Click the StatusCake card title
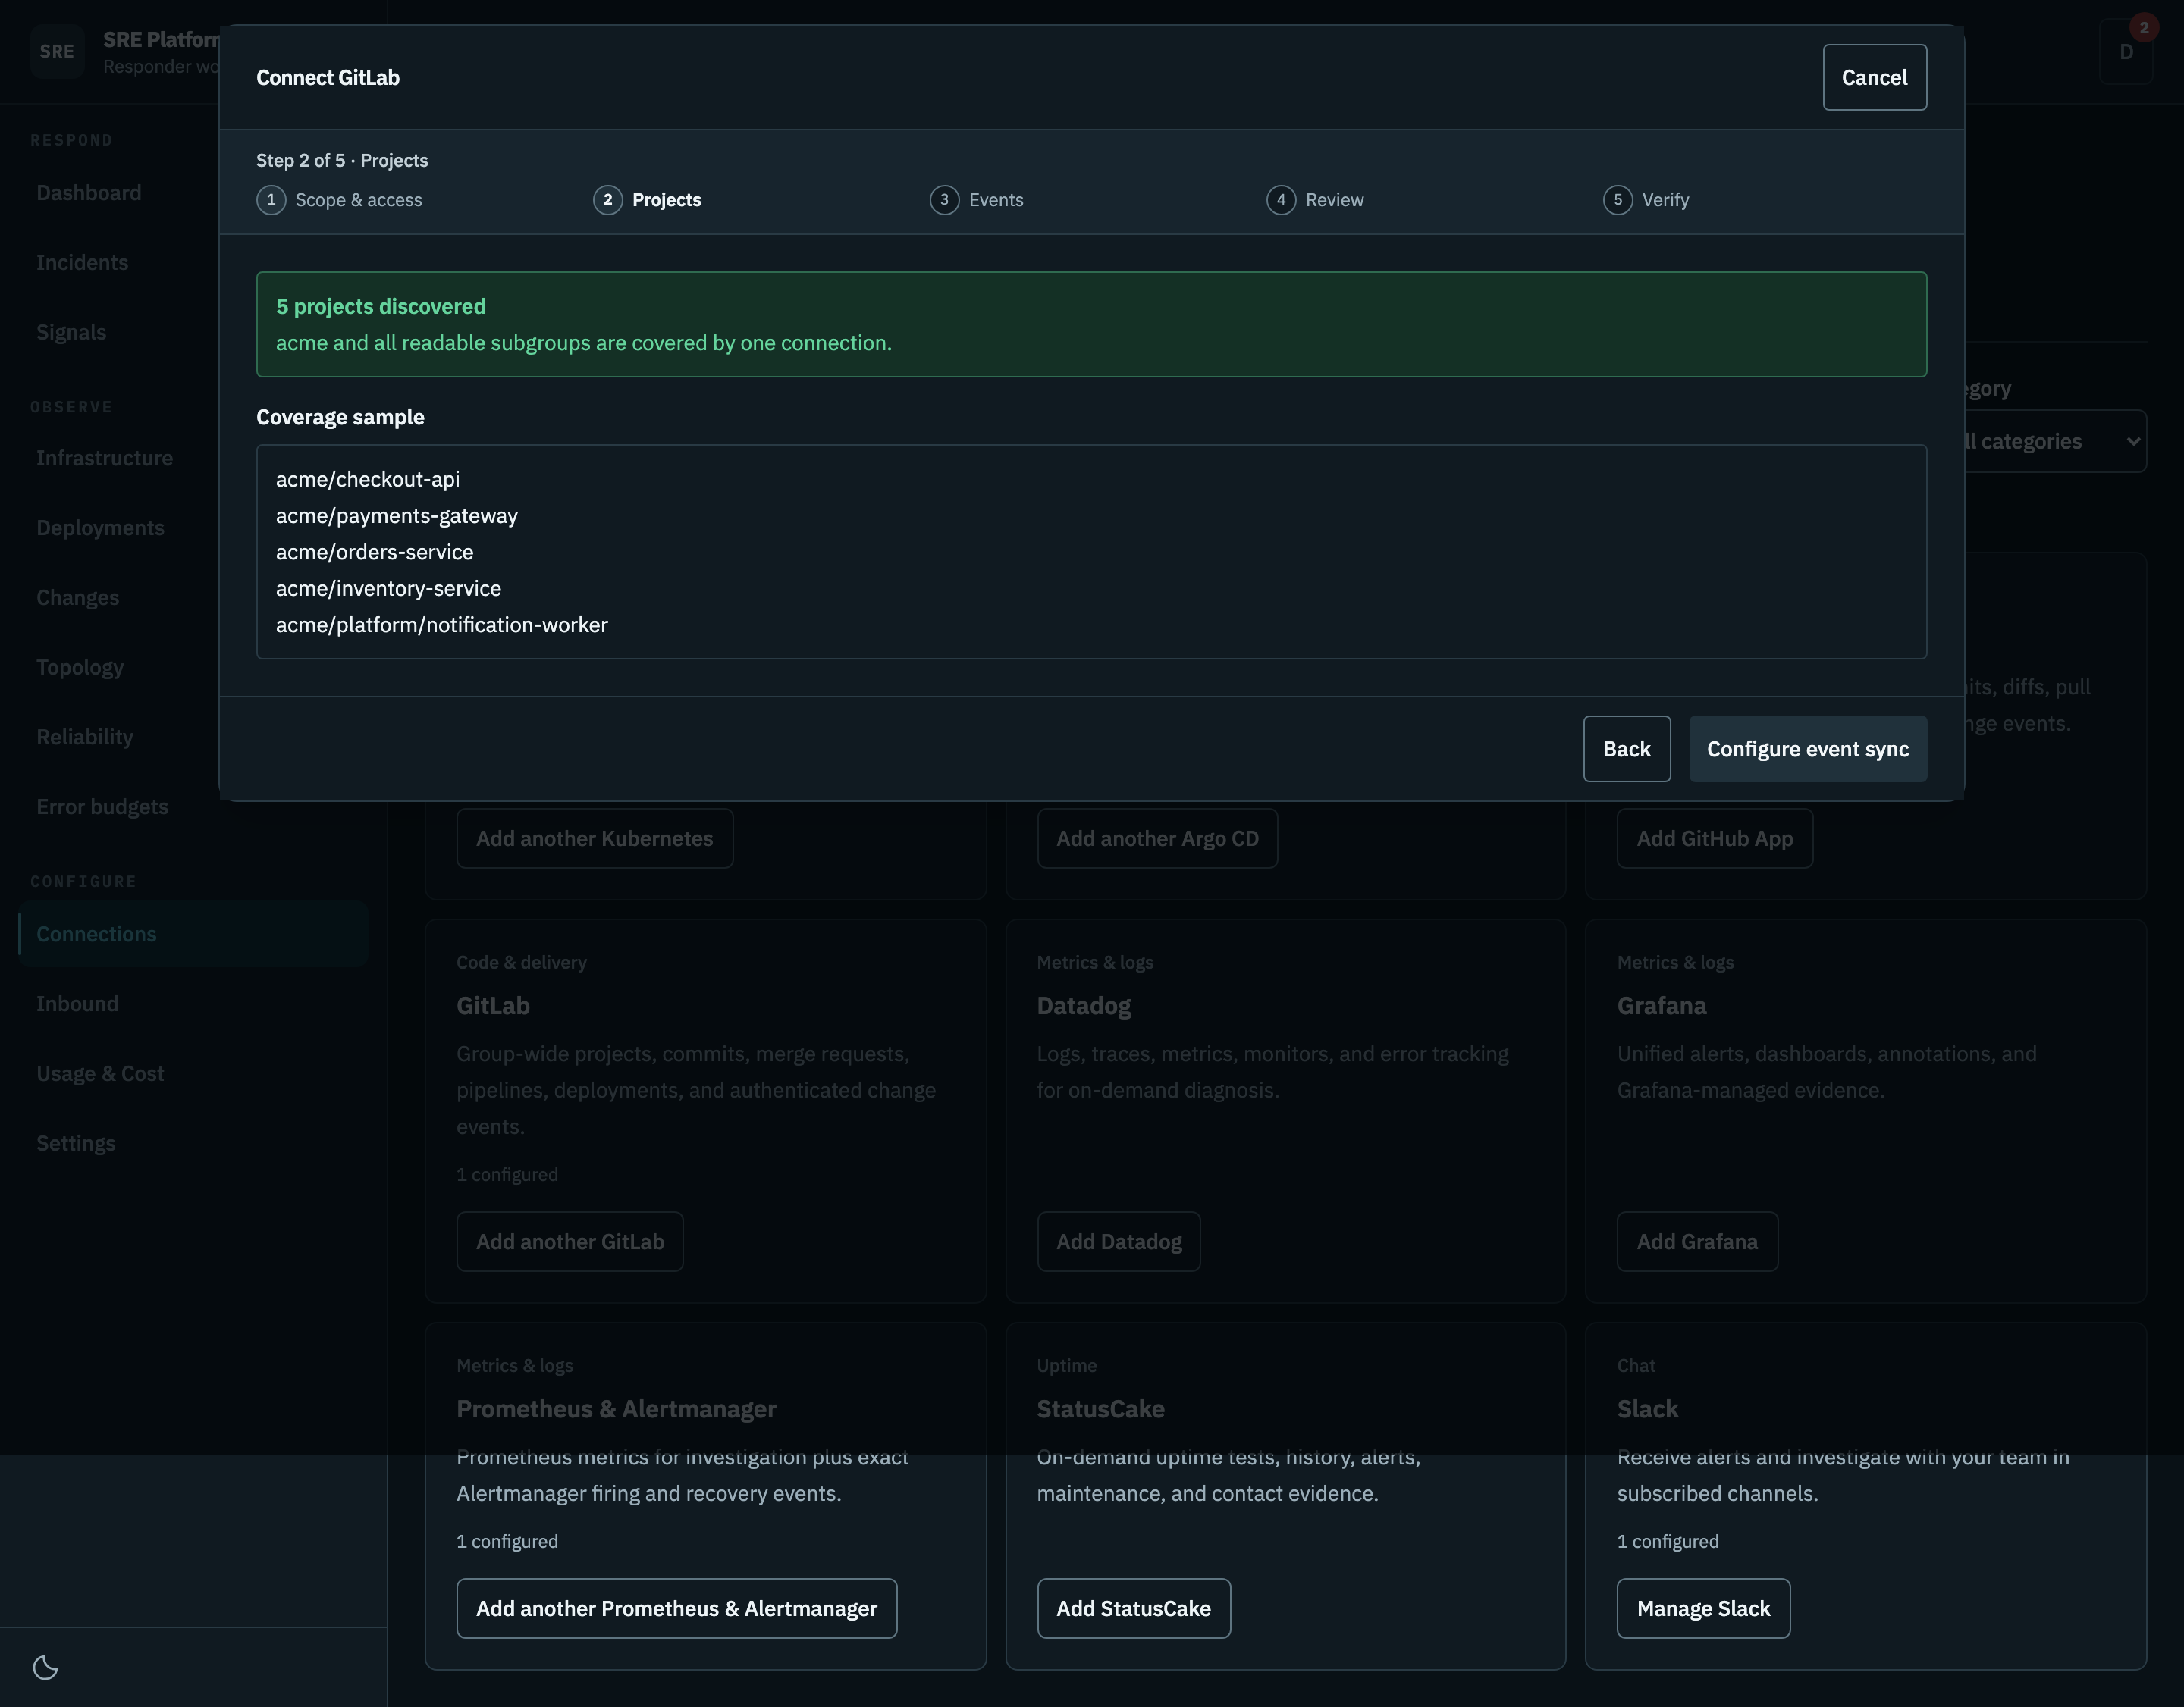 1100,1408
